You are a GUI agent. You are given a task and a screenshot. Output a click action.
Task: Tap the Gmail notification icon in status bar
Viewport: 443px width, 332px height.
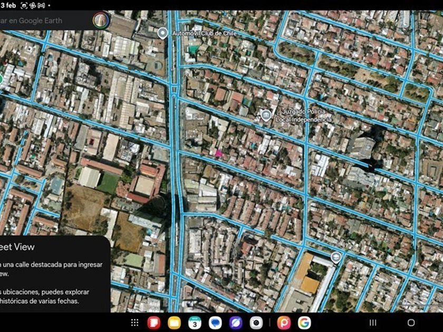coord(41,5)
